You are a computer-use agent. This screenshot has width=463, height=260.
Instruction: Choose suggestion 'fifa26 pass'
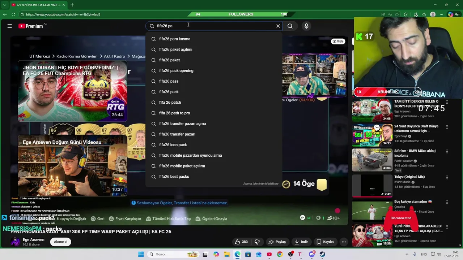click(214, 81)
